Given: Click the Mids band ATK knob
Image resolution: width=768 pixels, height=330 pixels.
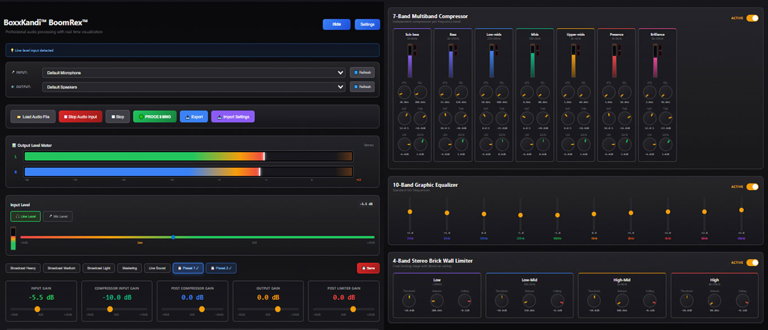Looking at the screenshot, I should (x=527, y=93).
